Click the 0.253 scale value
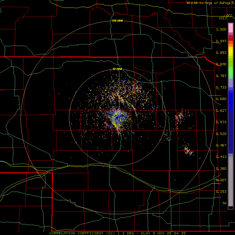Viewport: 235px width, 235px height. (x=221, y=192)
